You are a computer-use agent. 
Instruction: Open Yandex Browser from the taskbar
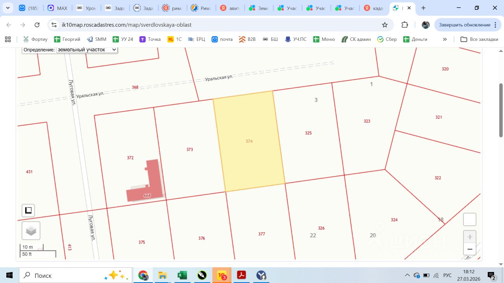pos(261,275)
